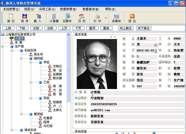Click the blue ball icon of 生产部

click(12, 46)
